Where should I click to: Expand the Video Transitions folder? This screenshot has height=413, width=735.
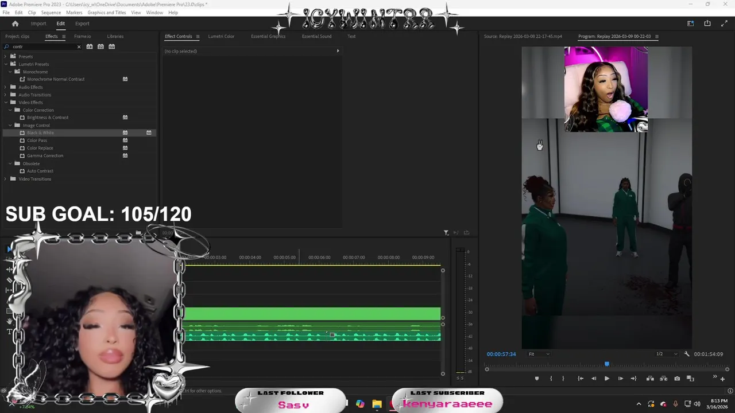coord(5,179)
